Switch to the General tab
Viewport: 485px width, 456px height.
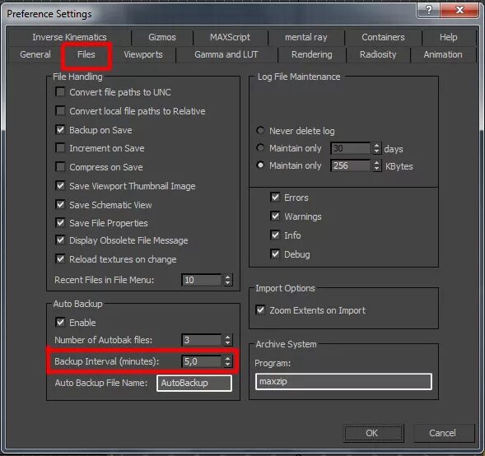tap(35, 54)
